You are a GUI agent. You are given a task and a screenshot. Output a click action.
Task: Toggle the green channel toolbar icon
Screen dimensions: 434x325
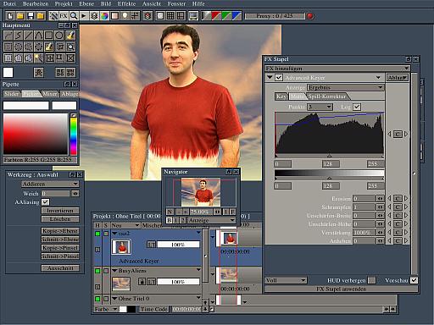pos(226,16)
